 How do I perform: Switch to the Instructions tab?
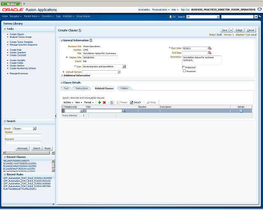pyautogui.click(x=82, y=89)
